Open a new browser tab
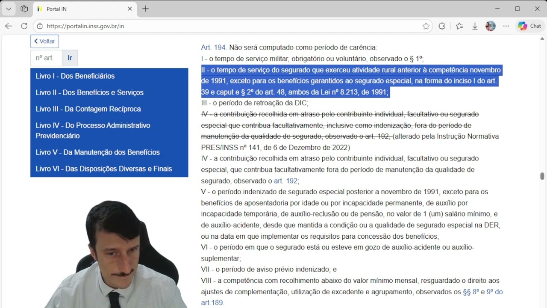The width and height of the screenshot is (547, 308). point(145,9)
